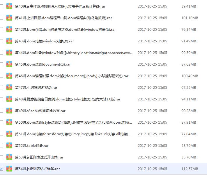The height and width of the screenshot is (175, 207).
Task: Click the RAR archive icon for 第41讲
Action: [x=9, y=18]
